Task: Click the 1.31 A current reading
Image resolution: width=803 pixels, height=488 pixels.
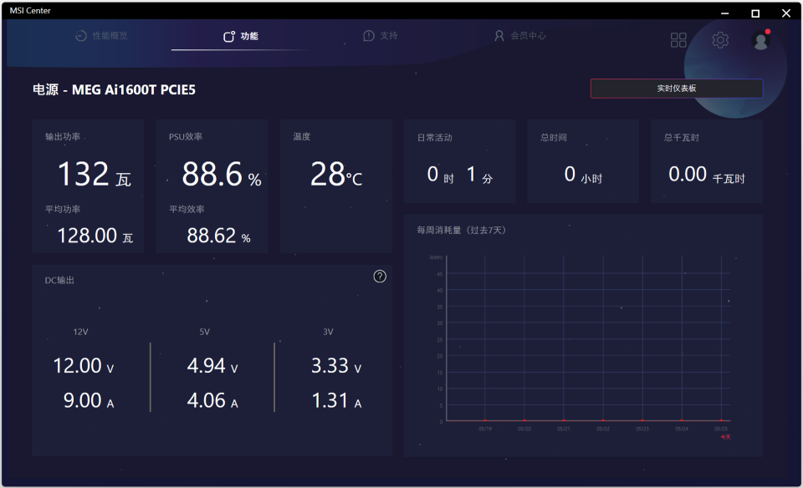Action: tap(336, 400)
